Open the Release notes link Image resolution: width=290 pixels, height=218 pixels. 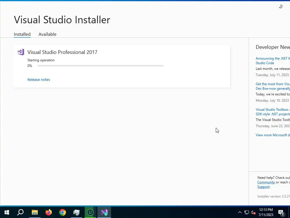pos(39,79)
